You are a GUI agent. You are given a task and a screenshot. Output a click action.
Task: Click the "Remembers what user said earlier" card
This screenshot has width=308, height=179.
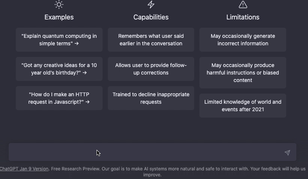pos(151,40)
